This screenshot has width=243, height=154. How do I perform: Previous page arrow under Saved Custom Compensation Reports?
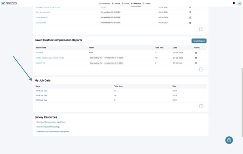coord(198,70)
